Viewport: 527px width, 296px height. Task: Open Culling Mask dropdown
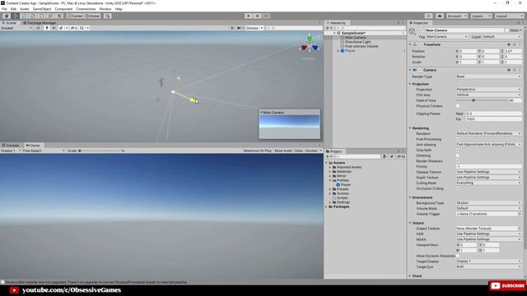(x=488, y=183)
